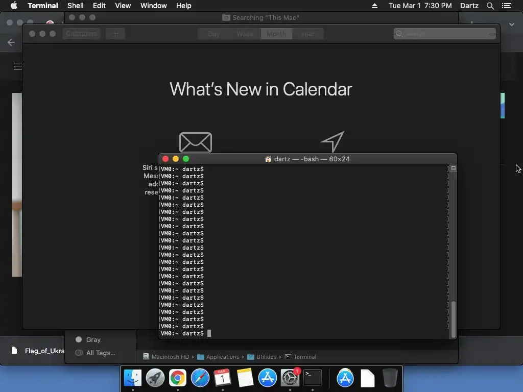Screen dimensions: 523x392
Task: Open All Tags… in Finder sidebar
Action: 96,353
